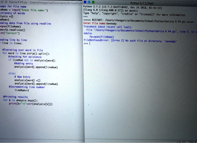Click the 'Python 3.7.2 (v3.7.2:9a3ffc0492' version line
The height and width of the screenshot is (143, 197).
[x=122, y=7]
